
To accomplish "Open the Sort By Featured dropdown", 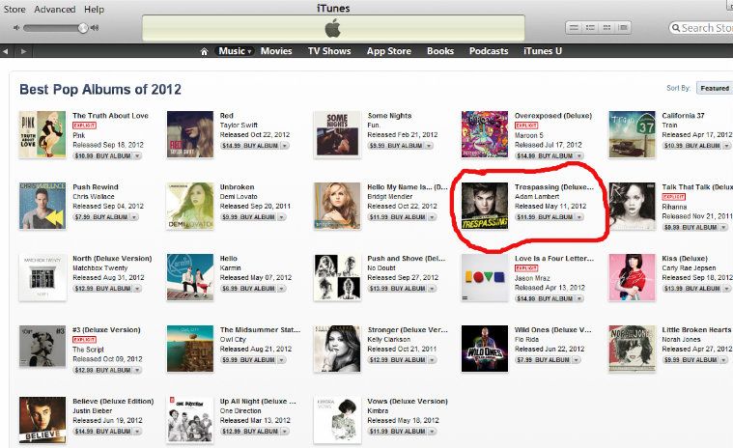I will click(x=714, y=88).
